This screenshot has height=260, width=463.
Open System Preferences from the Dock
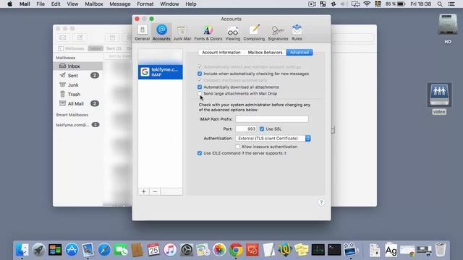187,250
